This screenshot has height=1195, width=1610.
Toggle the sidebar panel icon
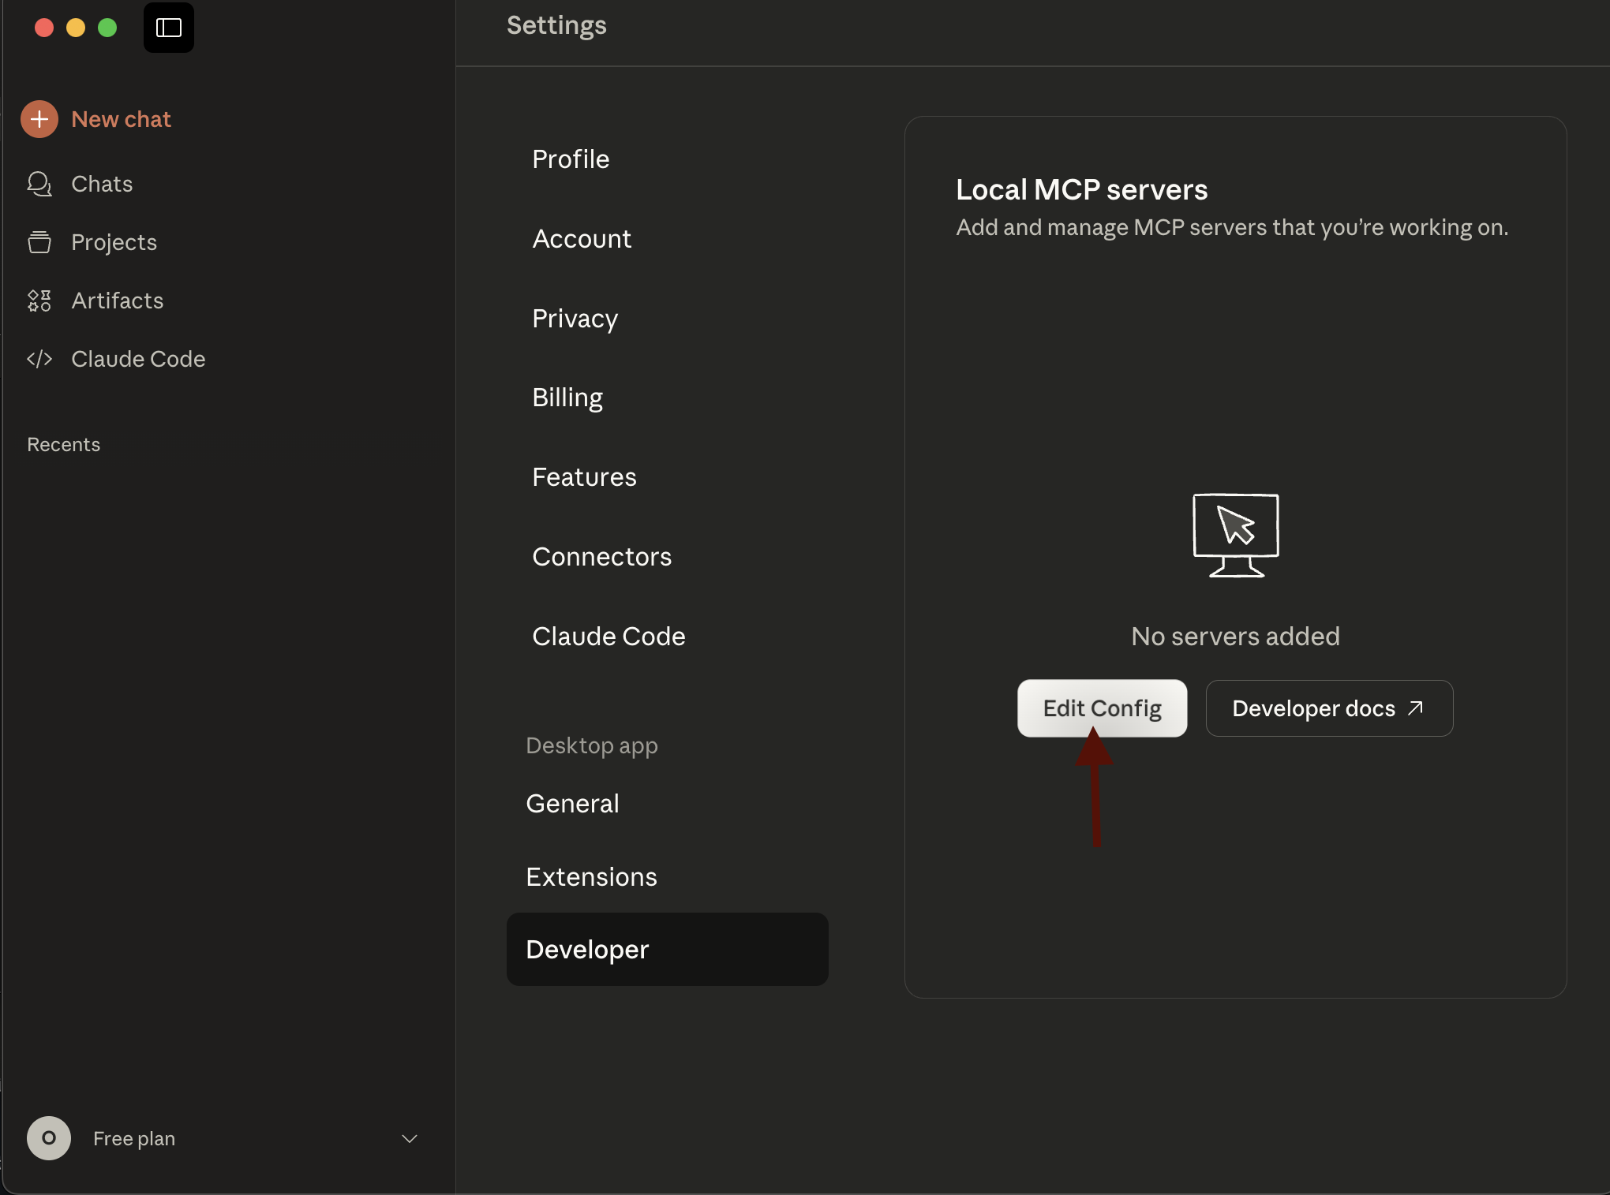click(x=168, y=28)
